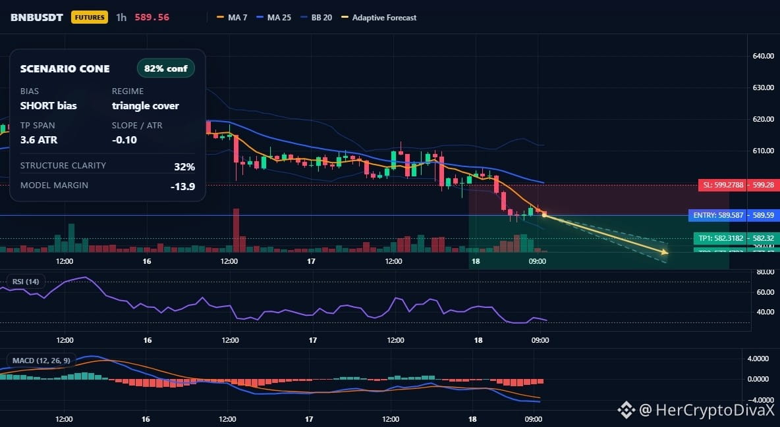Click the RSI (14) indicator label
The image size is (780, 427).
click(x=26, y=282)
